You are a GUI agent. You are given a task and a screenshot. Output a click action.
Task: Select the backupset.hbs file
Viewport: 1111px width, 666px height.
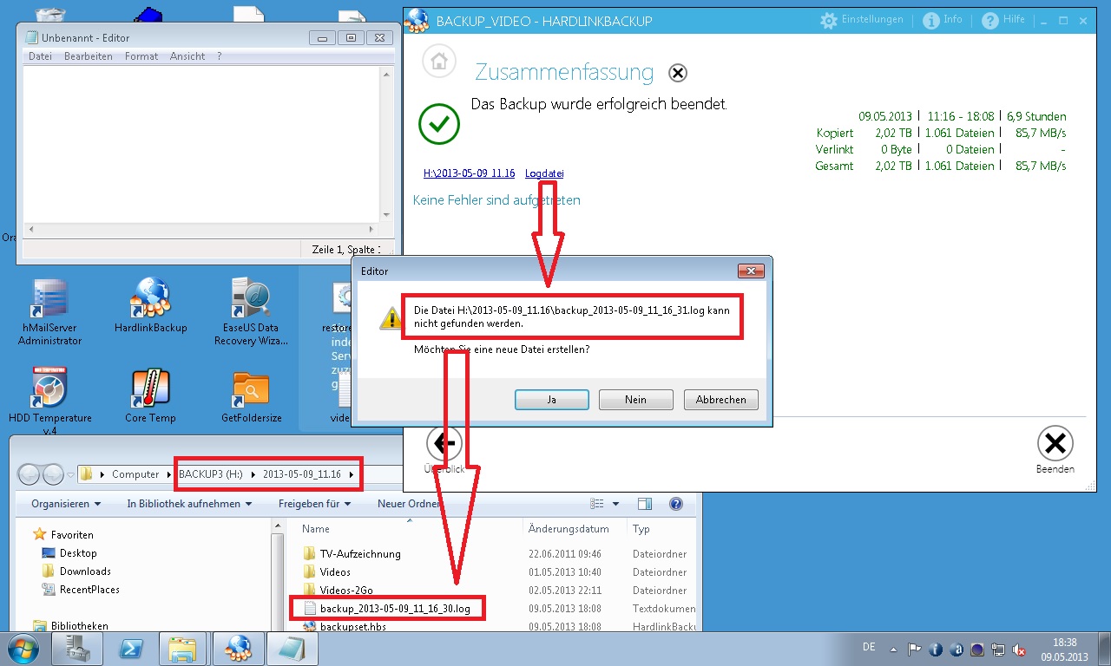(352, 626)
